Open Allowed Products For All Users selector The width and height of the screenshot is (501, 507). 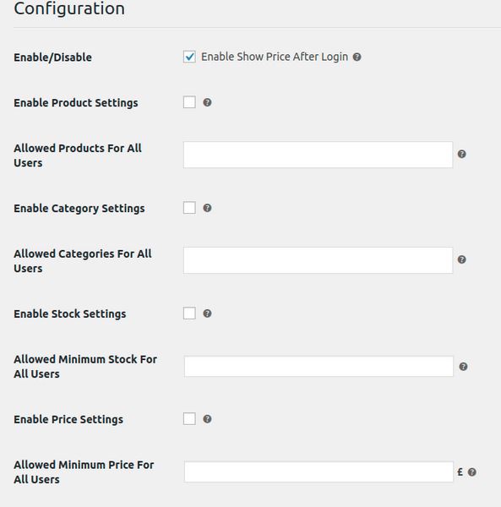[x=318, y=155]
